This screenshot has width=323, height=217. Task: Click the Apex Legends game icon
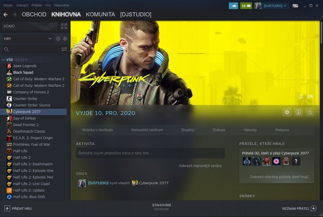point(9,66)
